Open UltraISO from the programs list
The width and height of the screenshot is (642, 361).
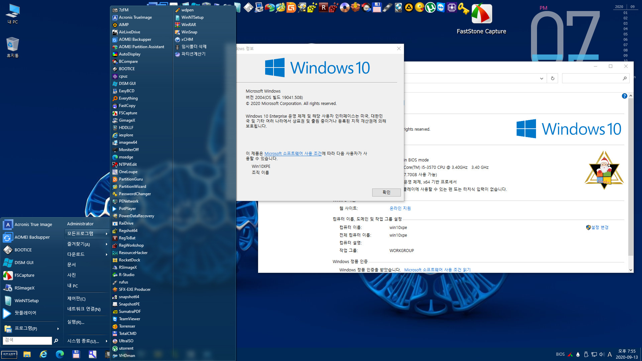point(141,341)
